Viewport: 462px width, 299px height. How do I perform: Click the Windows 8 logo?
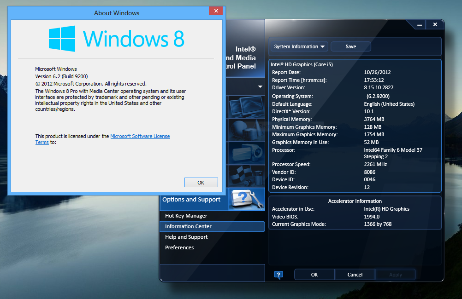click(62, 39)
